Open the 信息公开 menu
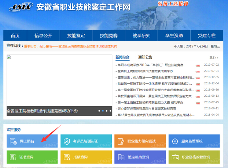The width and height of the screenshot is (228, 168). click(x=43, y=35)
